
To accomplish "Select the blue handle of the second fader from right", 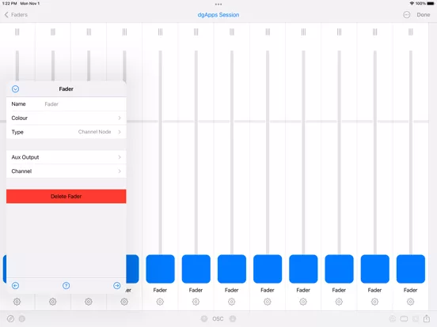I will 374,269.
